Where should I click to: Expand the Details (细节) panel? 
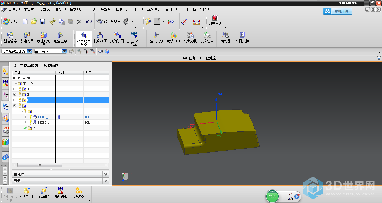[106, 181]
